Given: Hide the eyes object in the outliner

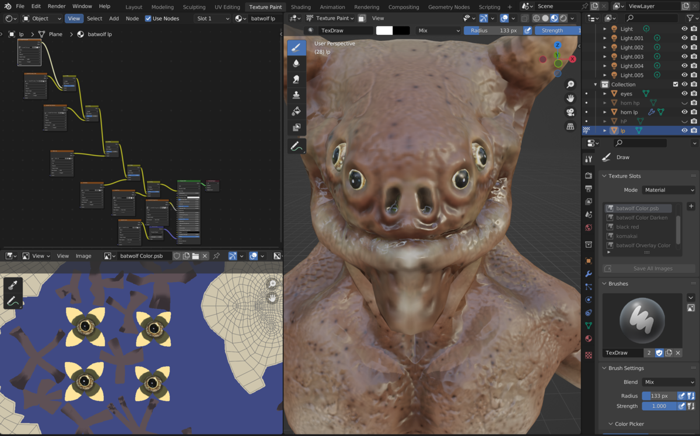Looking at the screenshot, I should [684, 94].
